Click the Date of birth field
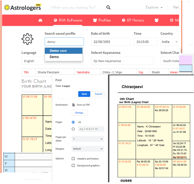The image size is (194, 184). pyautogui.click(x=110, y=42)
